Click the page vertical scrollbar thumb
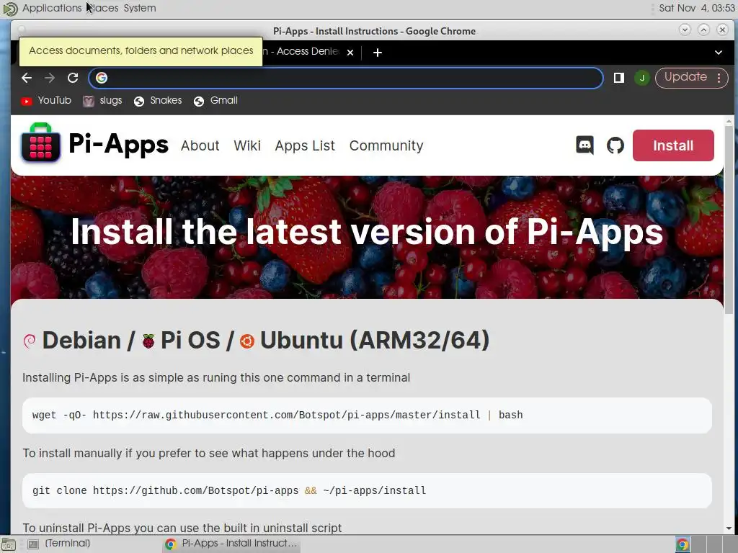Viewport: 738px width, 553px height. tap(729, 219)
